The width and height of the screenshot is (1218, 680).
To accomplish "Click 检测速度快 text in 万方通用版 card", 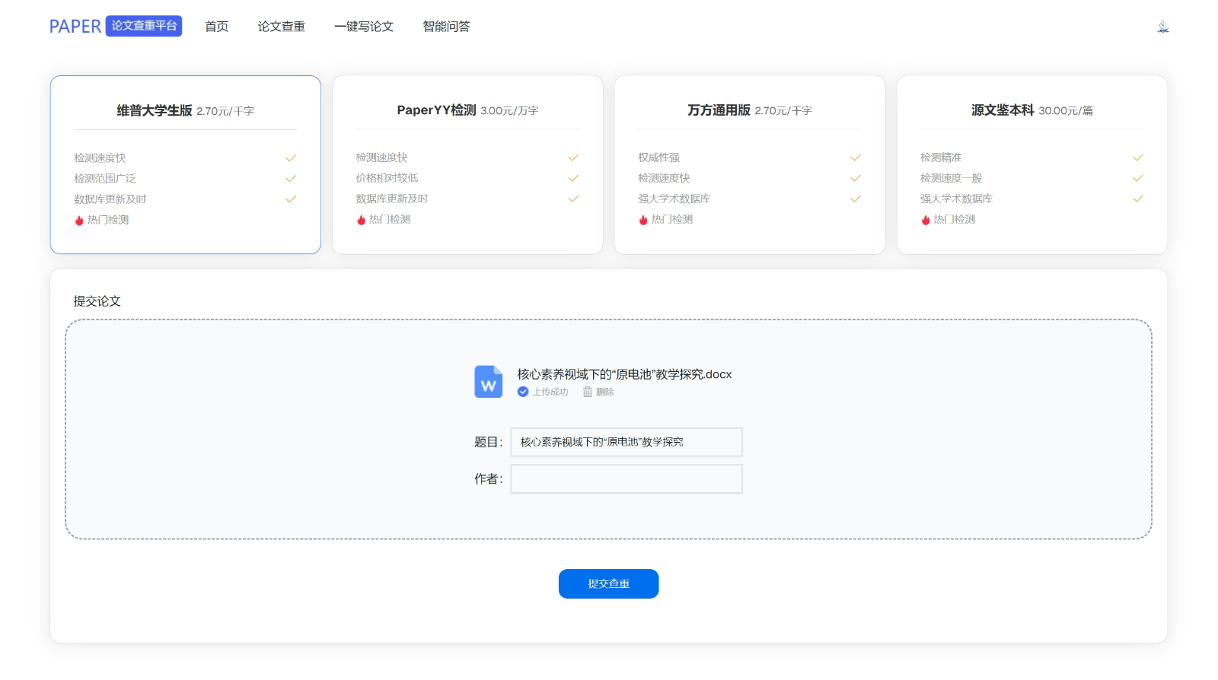I will [x=664, y=178].
